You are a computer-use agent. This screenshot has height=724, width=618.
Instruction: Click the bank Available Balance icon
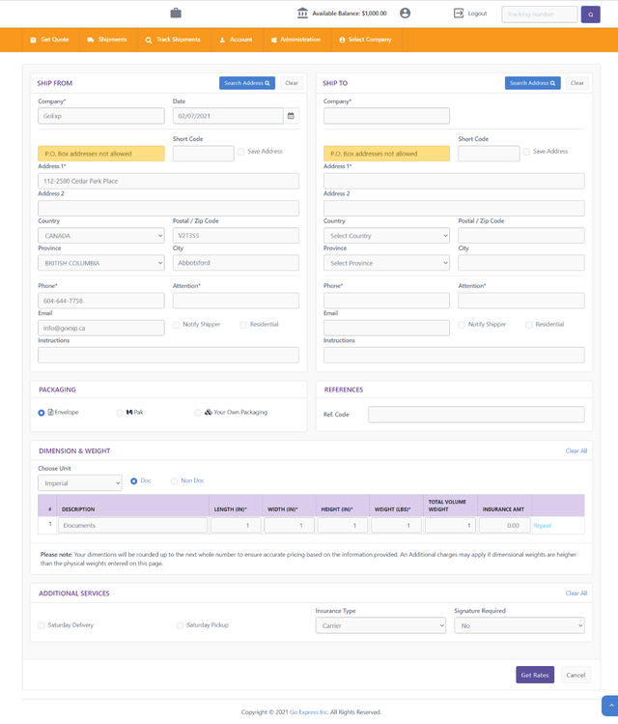(x=303, y=14)
